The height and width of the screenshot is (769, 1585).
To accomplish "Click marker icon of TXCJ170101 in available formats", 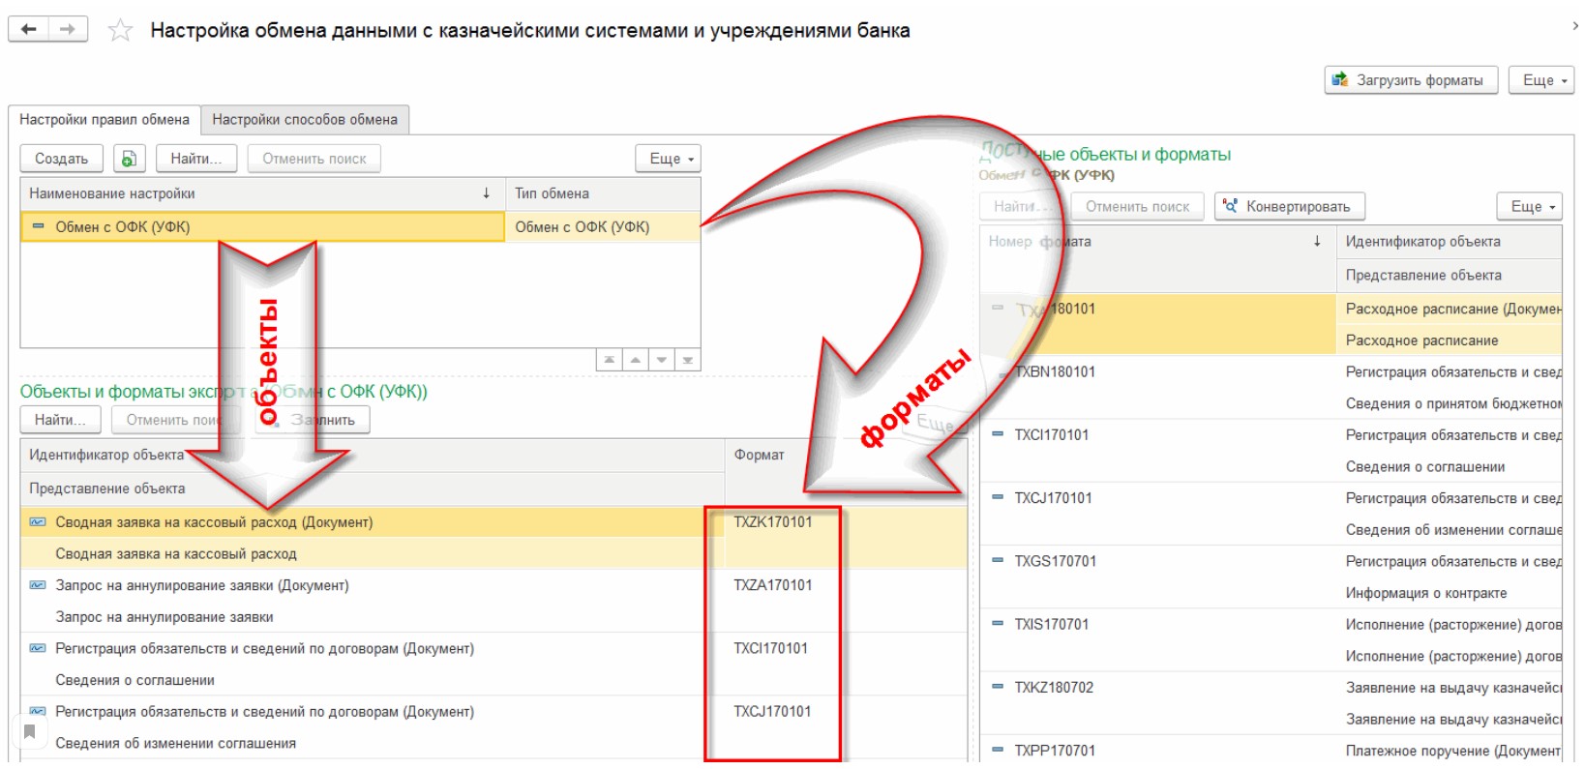I will (x=998, y=497).
